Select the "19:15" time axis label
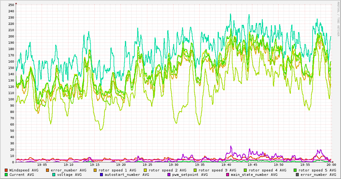 (95, 165)
